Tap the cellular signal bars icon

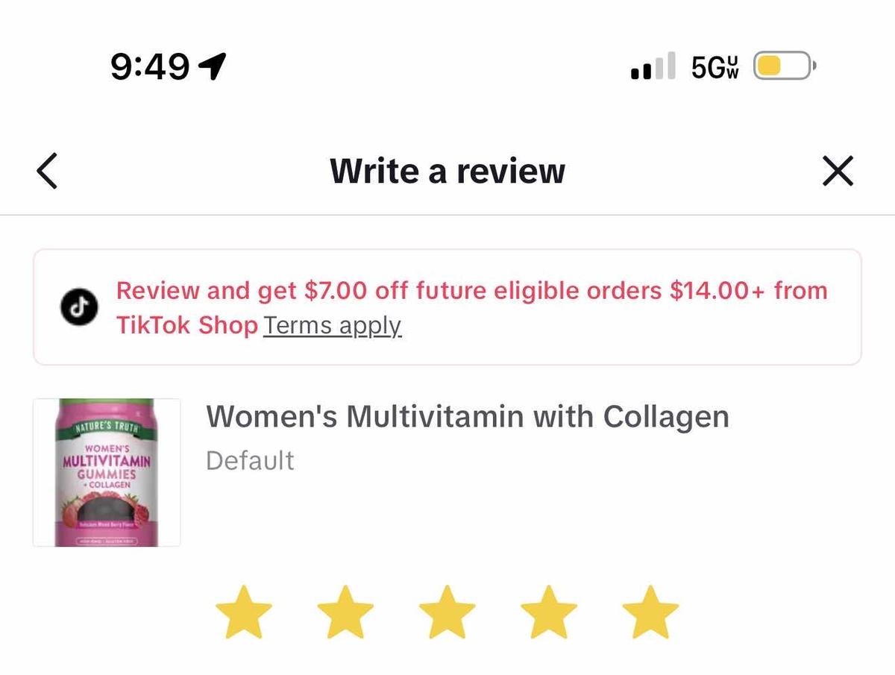point(653,66)
